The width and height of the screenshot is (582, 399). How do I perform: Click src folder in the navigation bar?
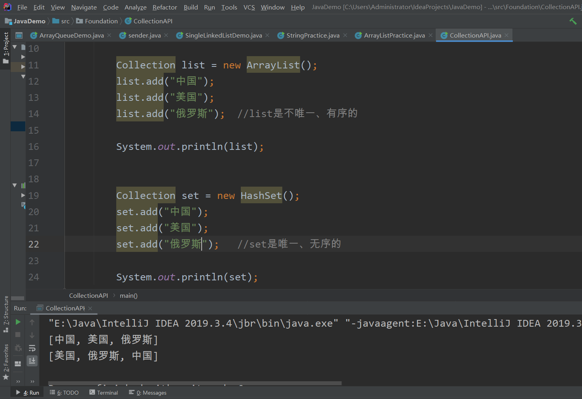pos(61,21)
